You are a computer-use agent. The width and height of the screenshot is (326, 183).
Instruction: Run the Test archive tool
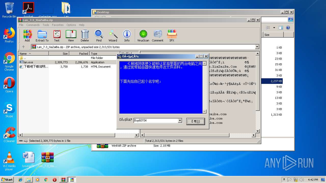click(x=57, y=36)
